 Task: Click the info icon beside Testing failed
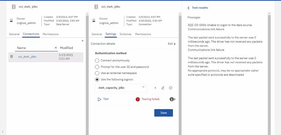[172, 99]
